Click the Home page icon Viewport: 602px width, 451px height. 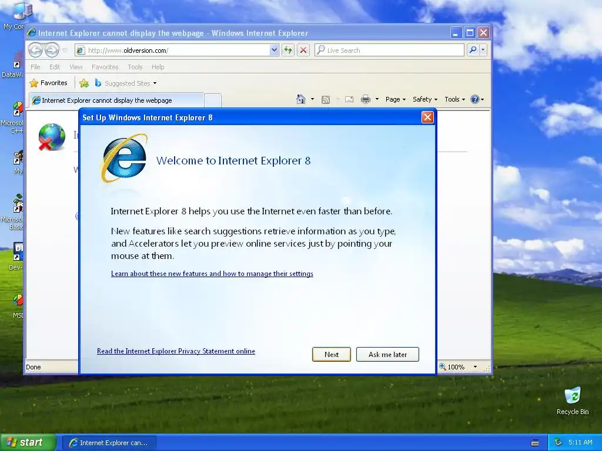[301, 99]
